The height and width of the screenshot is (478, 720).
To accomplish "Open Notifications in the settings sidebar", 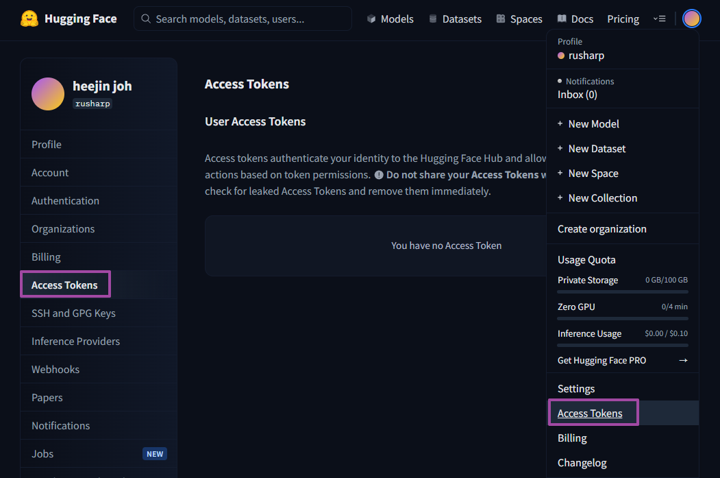I will click(99, 425).
